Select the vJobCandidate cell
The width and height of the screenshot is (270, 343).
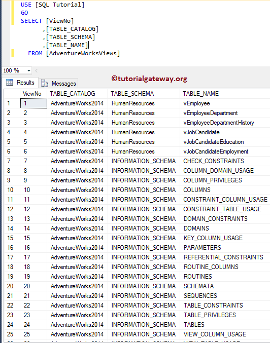point(225,132)
